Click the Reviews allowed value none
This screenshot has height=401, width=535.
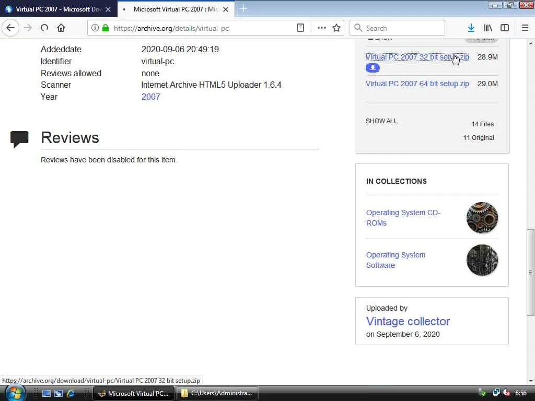(x=150, y=73)
